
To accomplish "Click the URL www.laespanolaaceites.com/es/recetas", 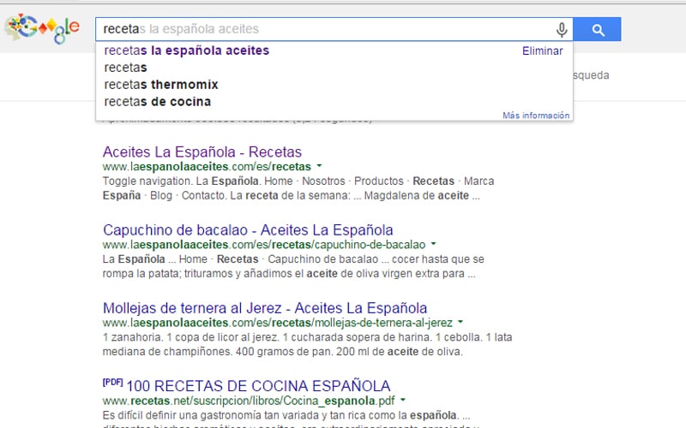I will [207, 166].
